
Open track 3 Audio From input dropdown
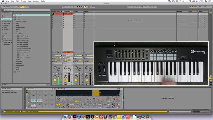[78, 56]
